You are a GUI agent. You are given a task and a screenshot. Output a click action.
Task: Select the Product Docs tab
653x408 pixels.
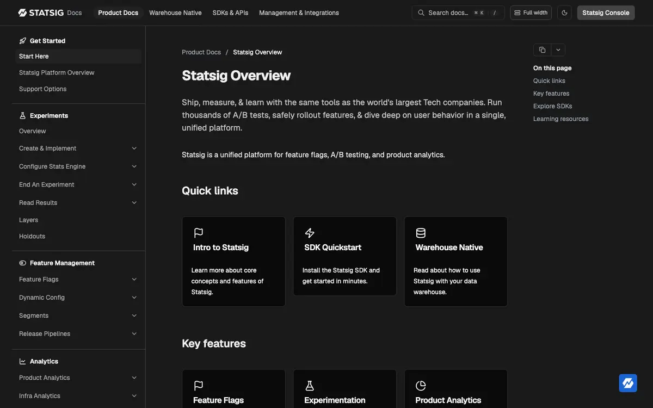118,13
